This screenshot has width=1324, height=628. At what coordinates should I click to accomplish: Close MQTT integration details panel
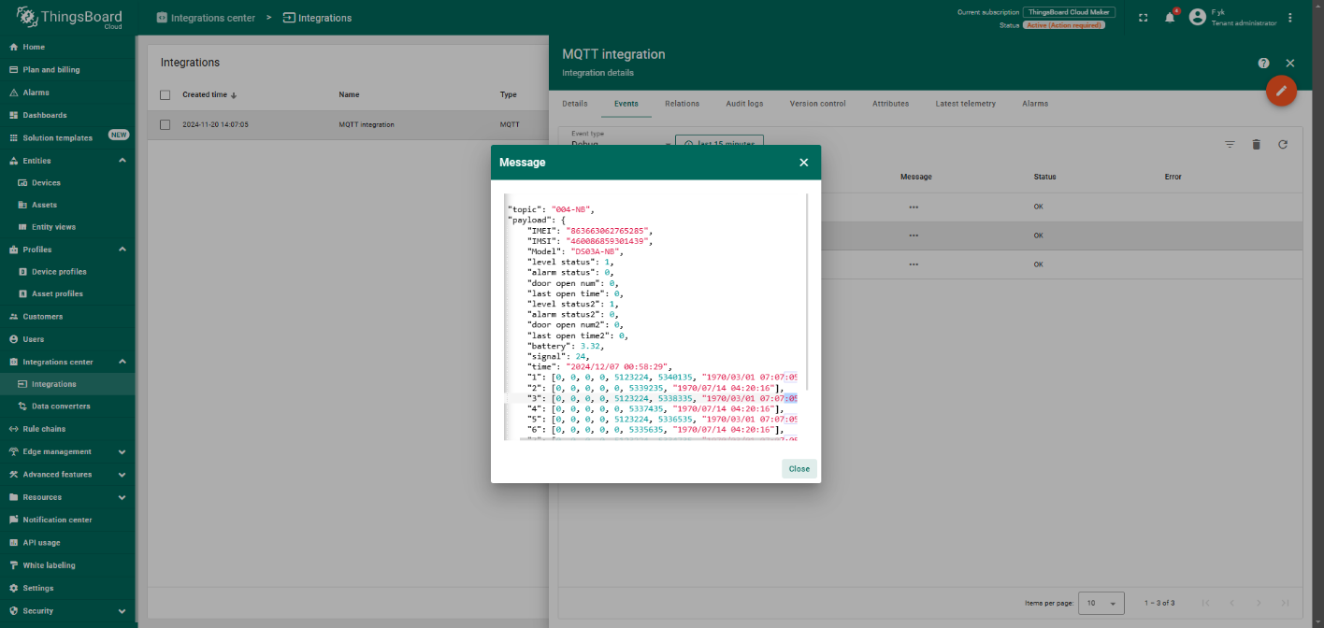pyautogui.click(x=1290, y=63)
